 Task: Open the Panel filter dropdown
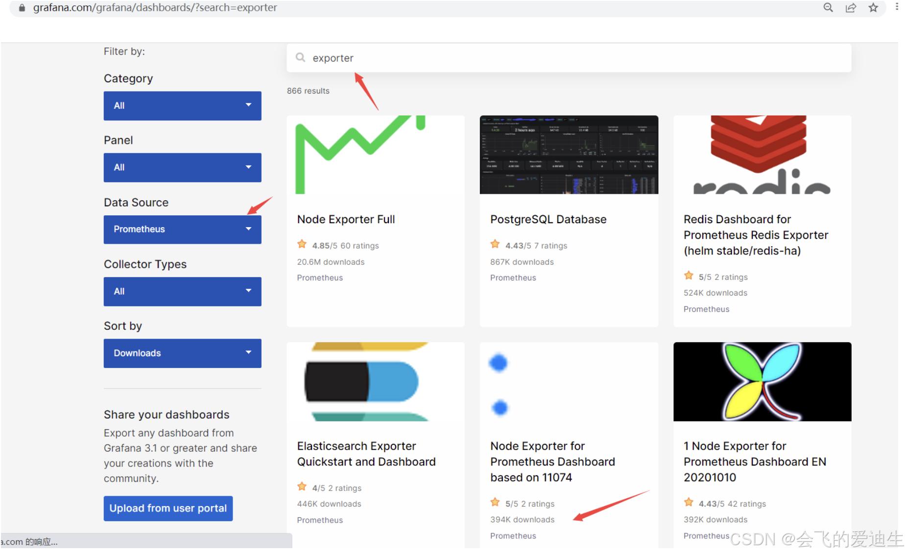coord(182,167)
